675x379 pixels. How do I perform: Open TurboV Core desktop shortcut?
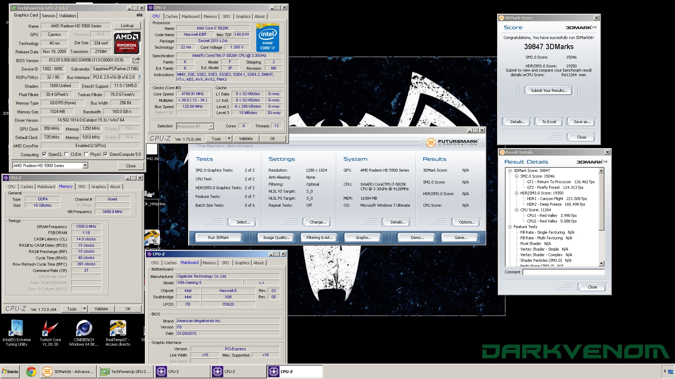50,333
